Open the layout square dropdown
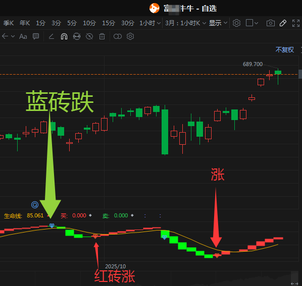The height and width of the screenshot is (286, 302). tap(252, 23)
